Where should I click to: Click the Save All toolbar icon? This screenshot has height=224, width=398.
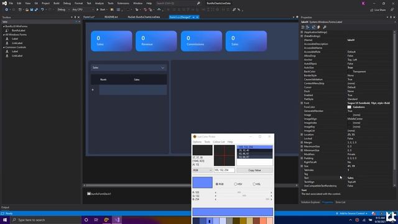pos(36,10)
